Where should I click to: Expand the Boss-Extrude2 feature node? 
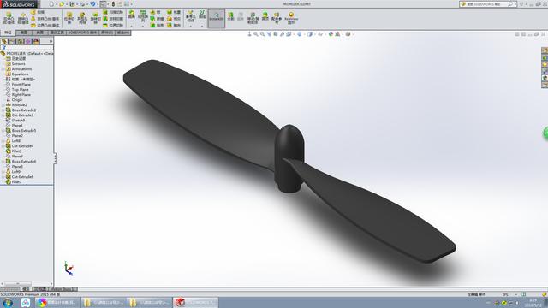point(3,110)
